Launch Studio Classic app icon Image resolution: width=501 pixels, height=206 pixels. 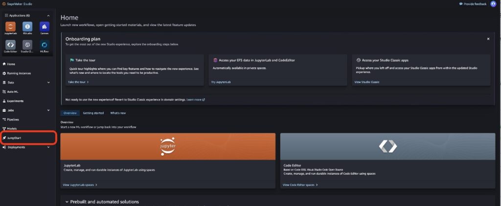[27, 45]
